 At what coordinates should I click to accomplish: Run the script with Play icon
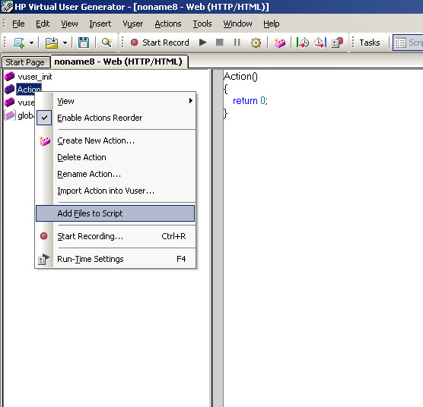tap(203, 43)
